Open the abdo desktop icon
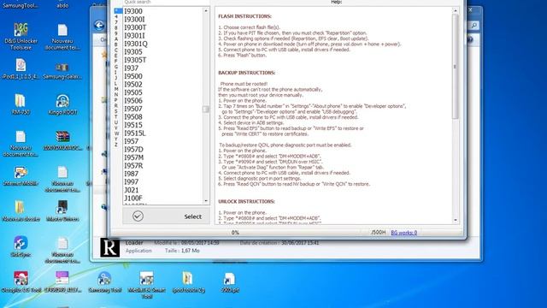 (x=62, y=6)
